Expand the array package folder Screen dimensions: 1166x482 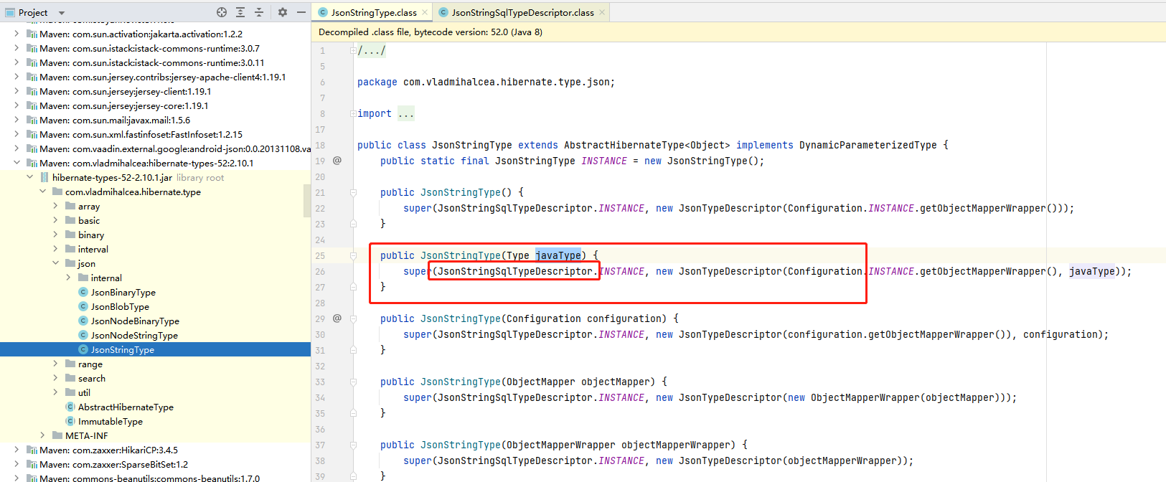point(55,206)
